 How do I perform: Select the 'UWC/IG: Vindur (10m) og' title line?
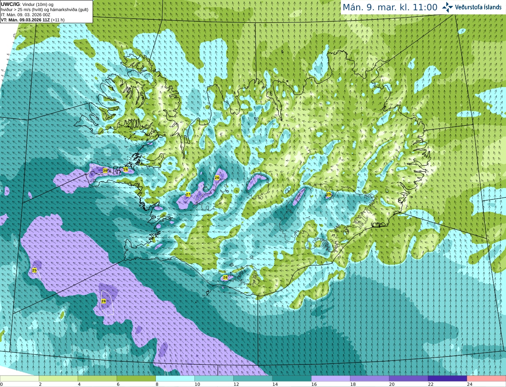tap(27, 4)
